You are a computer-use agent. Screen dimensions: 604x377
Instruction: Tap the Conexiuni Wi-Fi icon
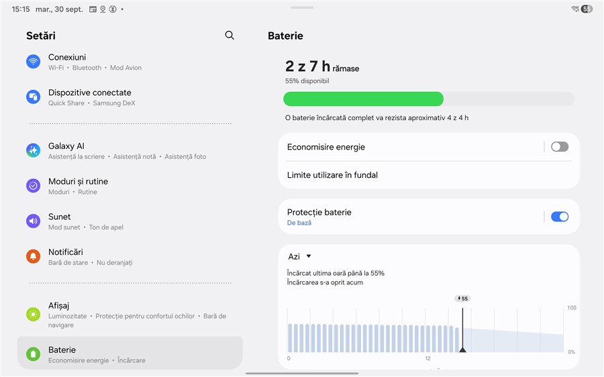(x=33, y=61)
